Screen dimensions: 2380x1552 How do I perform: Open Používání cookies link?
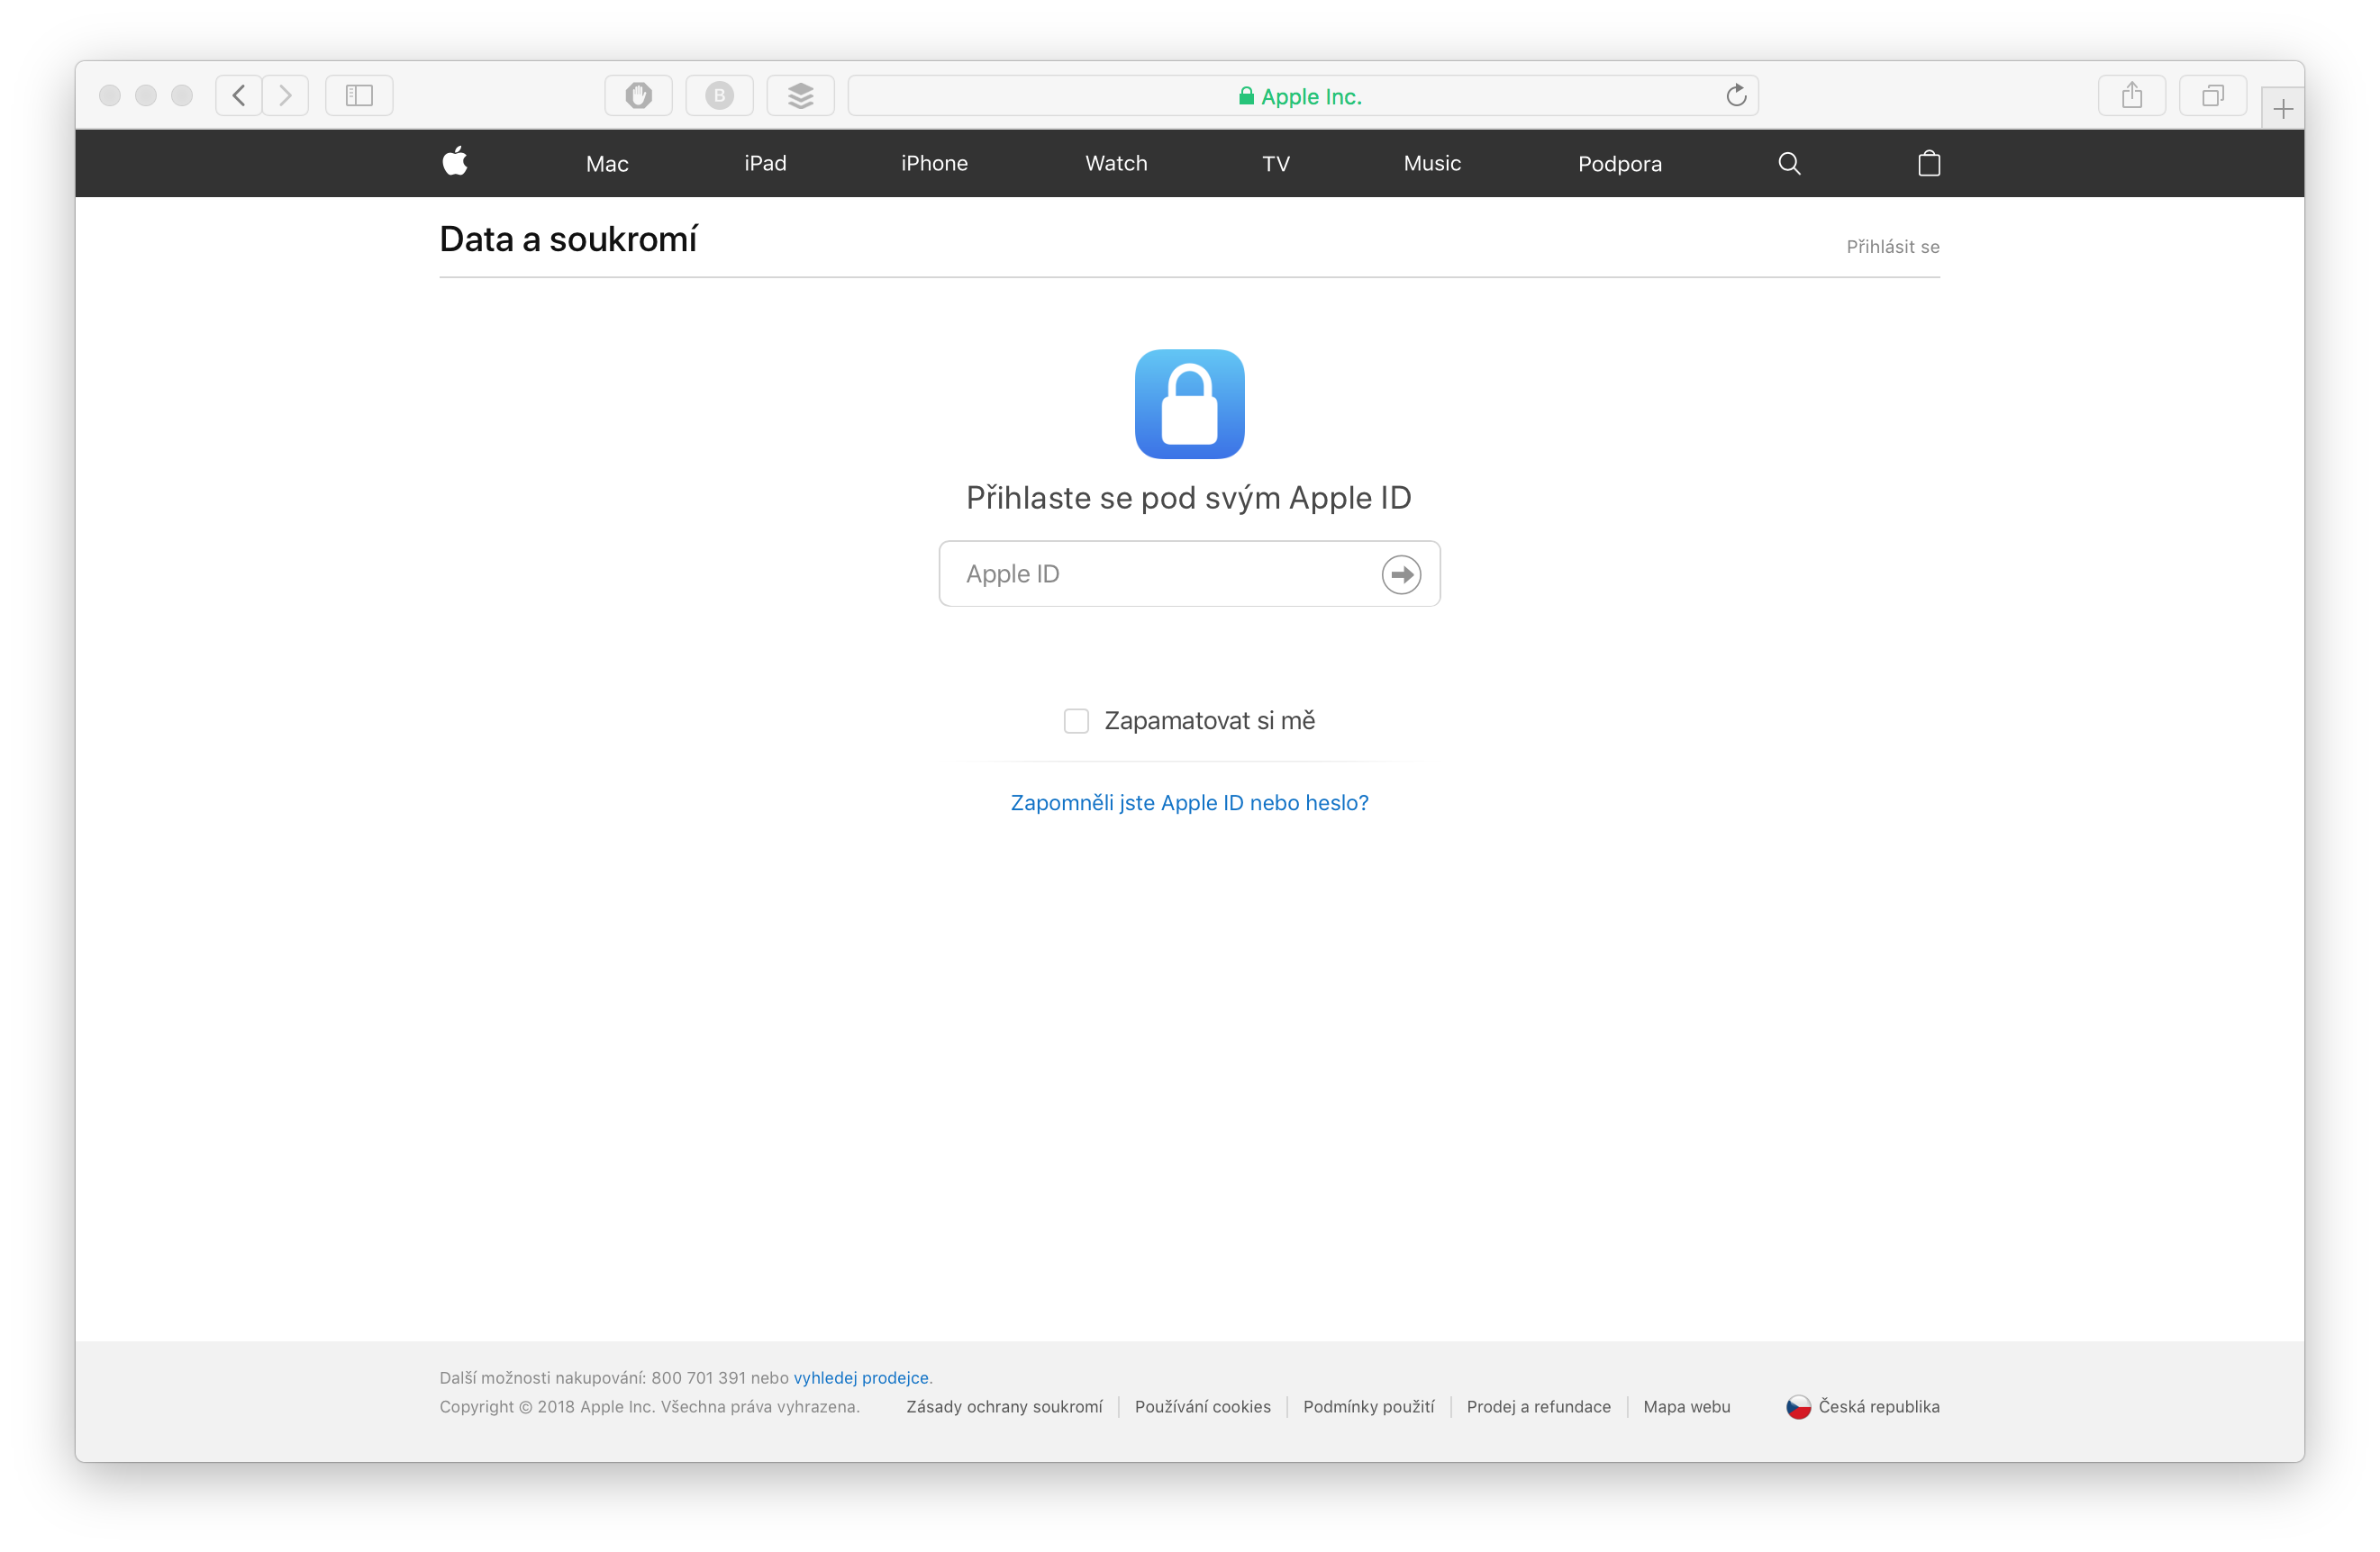point(1202,1406)
